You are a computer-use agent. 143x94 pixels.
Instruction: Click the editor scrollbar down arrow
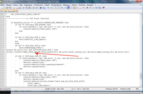(x=141, y=85)
